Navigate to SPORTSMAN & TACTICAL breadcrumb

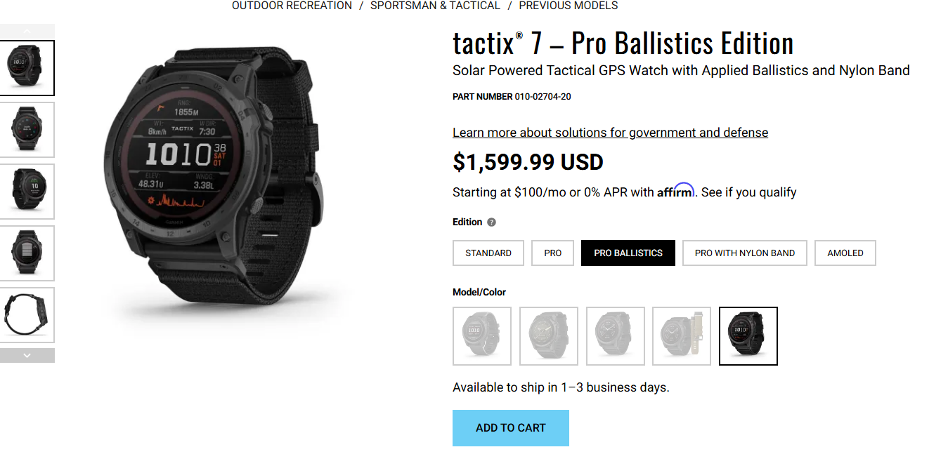click(436, 6)
